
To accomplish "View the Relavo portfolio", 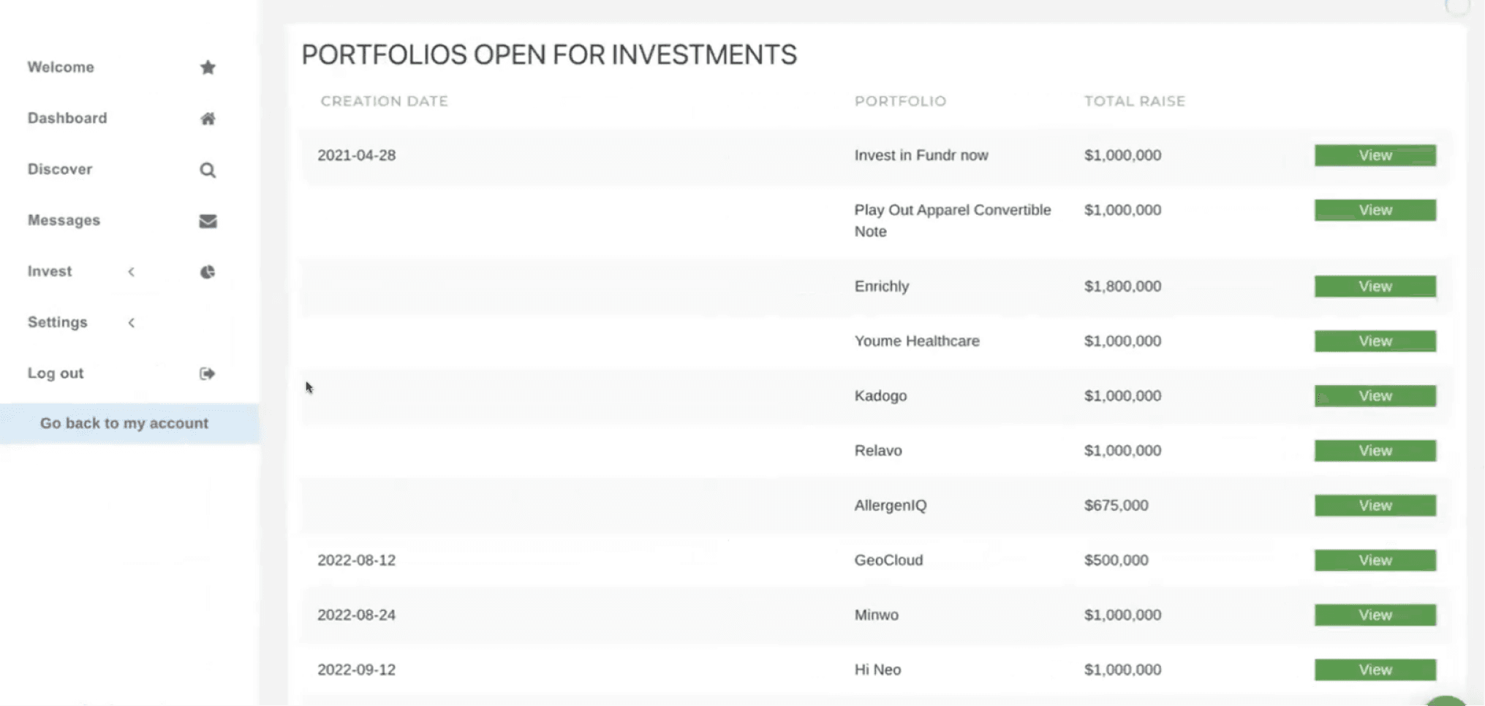I will pyautogui.click(x=1375, y=450).
